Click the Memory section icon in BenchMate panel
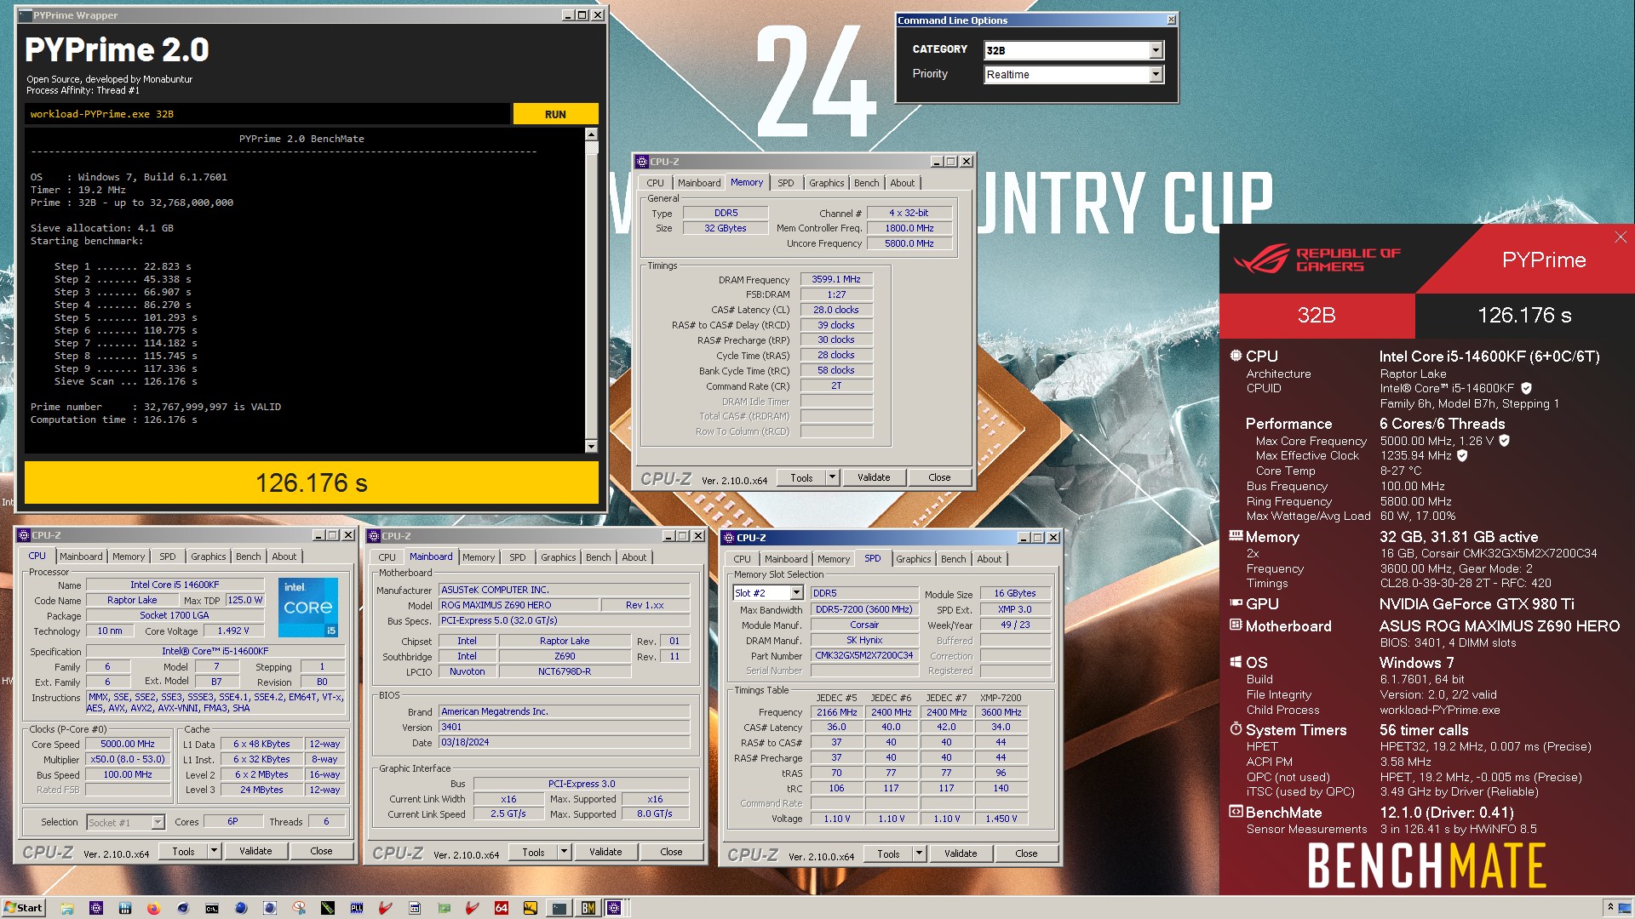 pyautogui.click(x=1236, y=536)
